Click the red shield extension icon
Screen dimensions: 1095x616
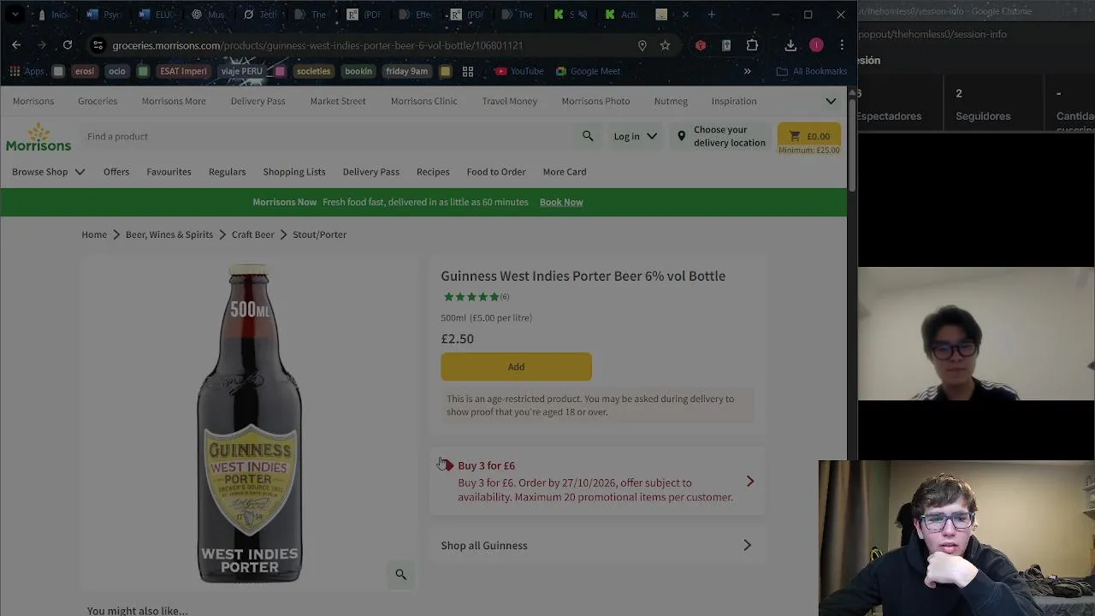701,45
